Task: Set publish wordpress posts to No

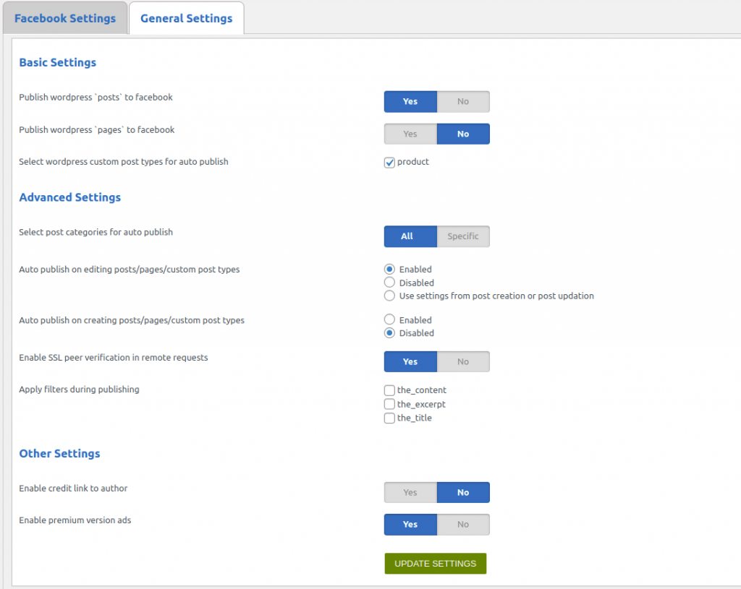Action: [463, 101]
